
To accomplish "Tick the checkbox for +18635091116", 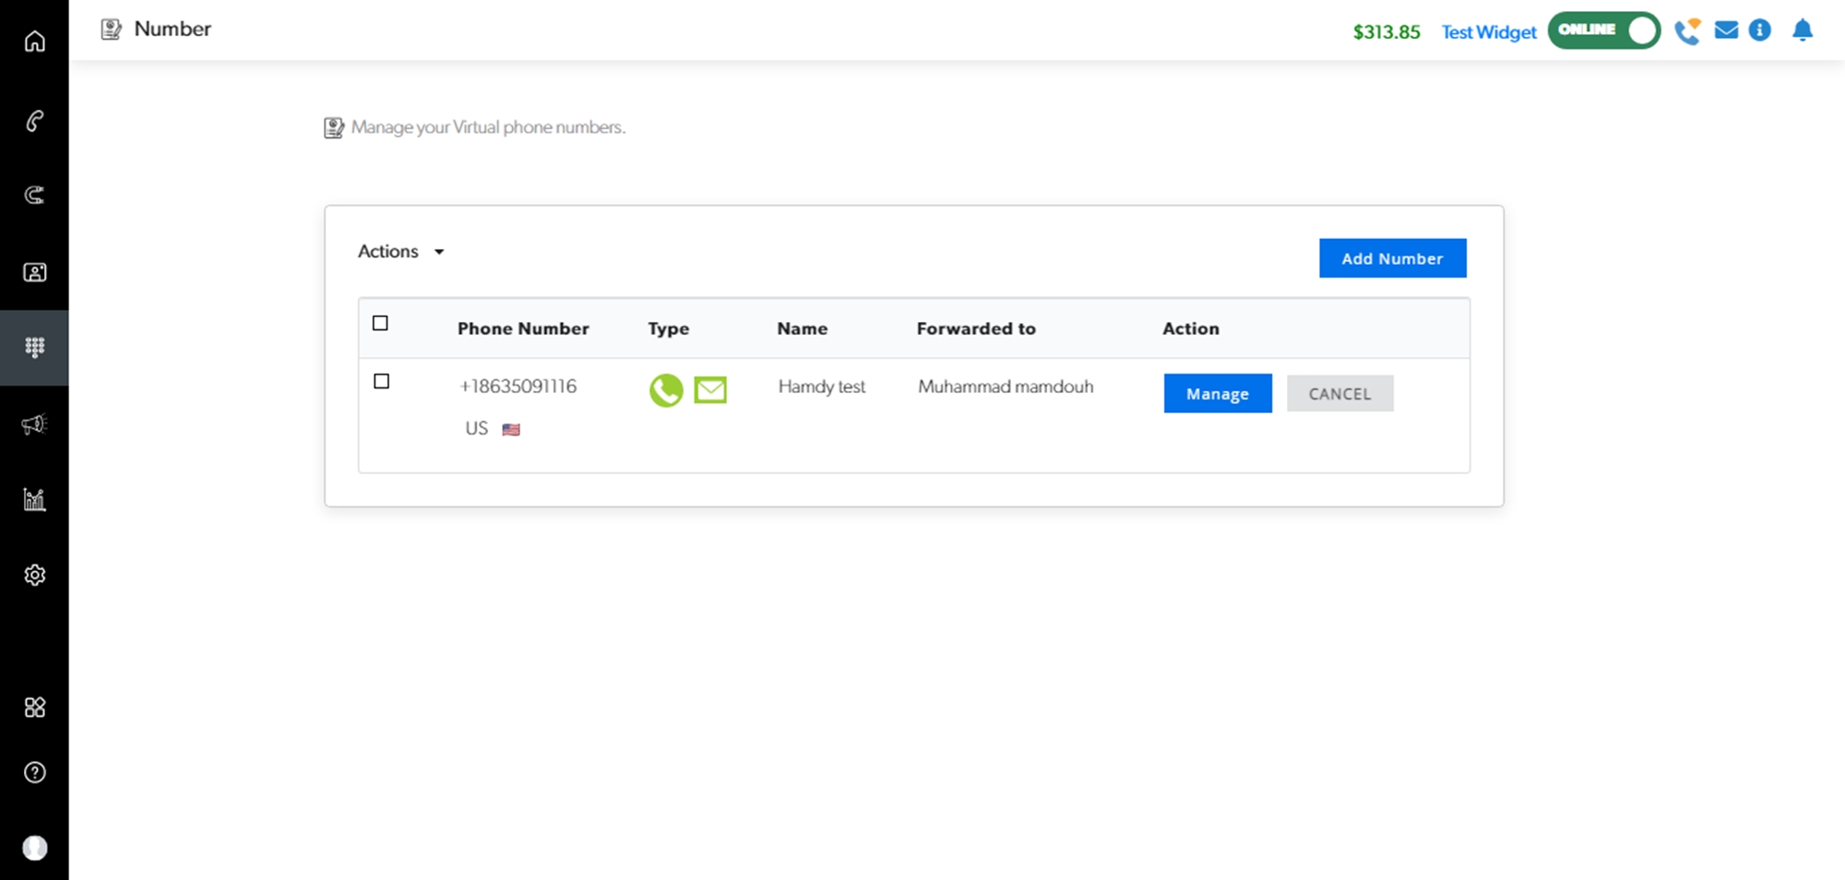I will [381, 381].
